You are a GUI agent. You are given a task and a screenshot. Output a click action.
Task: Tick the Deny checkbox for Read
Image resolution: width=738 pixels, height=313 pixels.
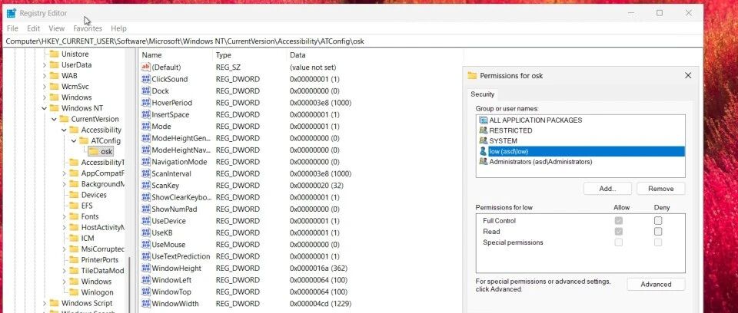click(658, 231)
